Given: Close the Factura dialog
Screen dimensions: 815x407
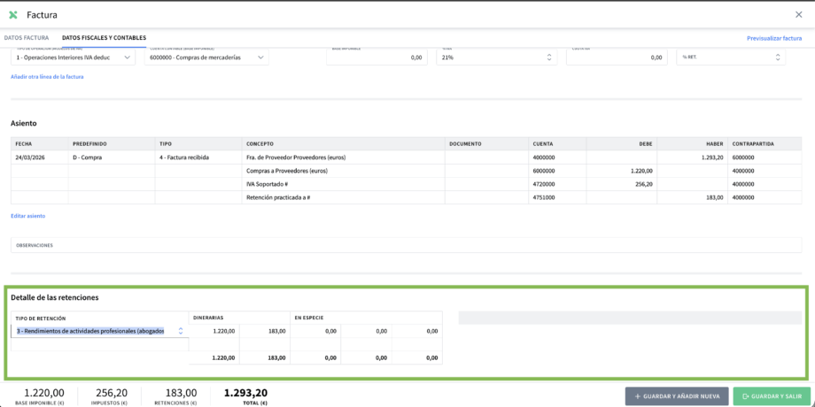Looking at the screenshot, I should 799,14.
